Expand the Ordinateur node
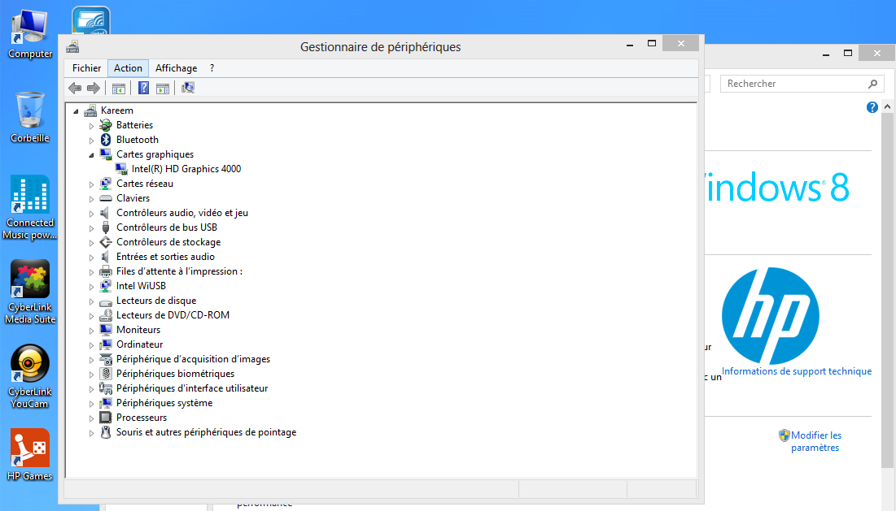This screenshot has height=511, width=896. point(91,345)
